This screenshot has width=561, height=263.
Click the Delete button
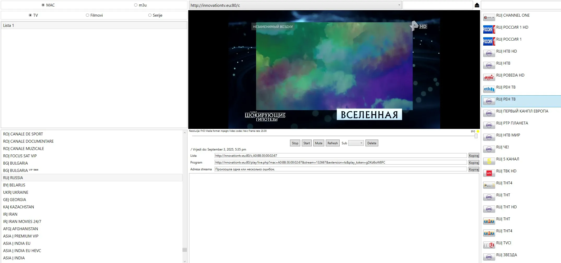(x=372, y=143)
